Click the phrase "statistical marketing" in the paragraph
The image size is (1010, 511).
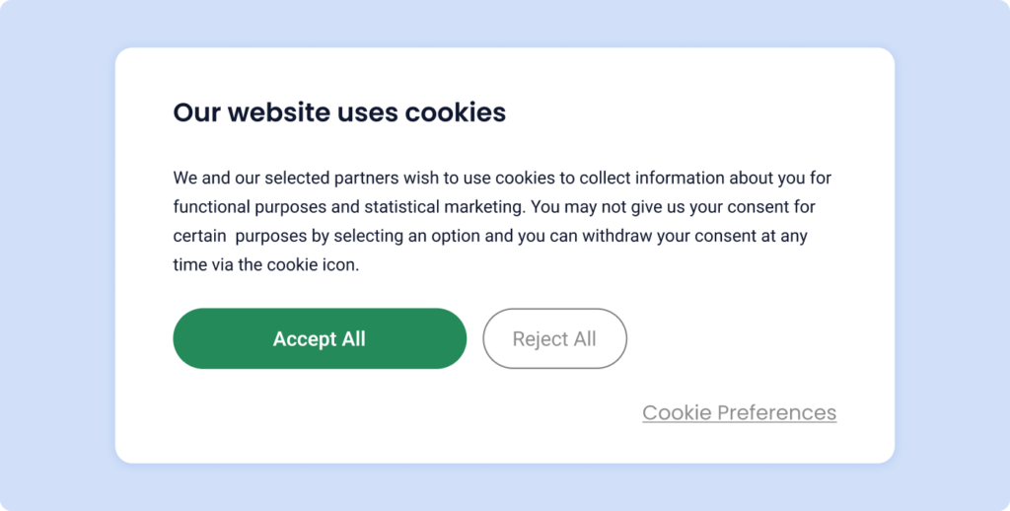[443, 207]
